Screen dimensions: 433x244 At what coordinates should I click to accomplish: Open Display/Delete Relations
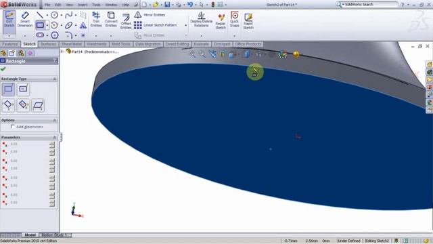point(202,20)
